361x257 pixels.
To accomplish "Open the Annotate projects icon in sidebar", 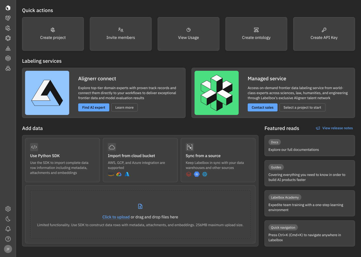I will [x=8, y=28].
